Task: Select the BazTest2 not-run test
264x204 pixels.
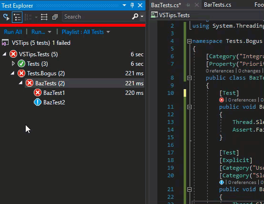Action: pos(54,102)
